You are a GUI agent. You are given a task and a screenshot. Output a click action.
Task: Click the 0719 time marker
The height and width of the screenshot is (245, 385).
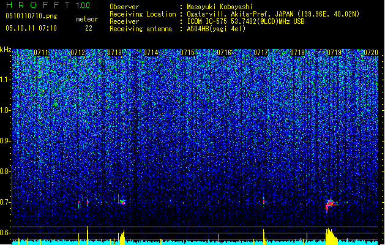334,53
